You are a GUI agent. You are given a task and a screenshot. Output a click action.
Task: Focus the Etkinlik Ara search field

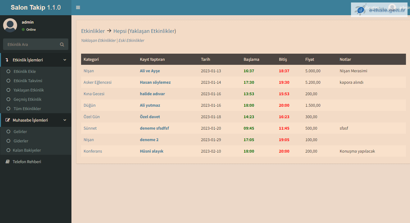click(x=31, y=44)
